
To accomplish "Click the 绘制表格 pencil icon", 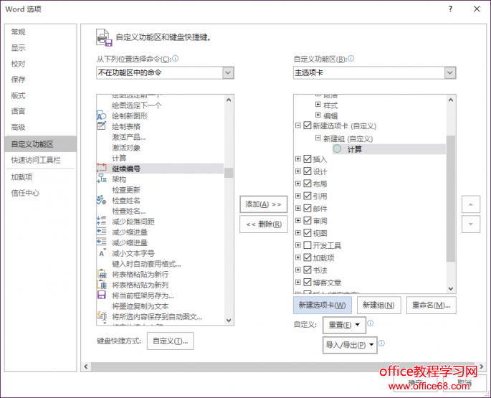I will click(102, 126).
